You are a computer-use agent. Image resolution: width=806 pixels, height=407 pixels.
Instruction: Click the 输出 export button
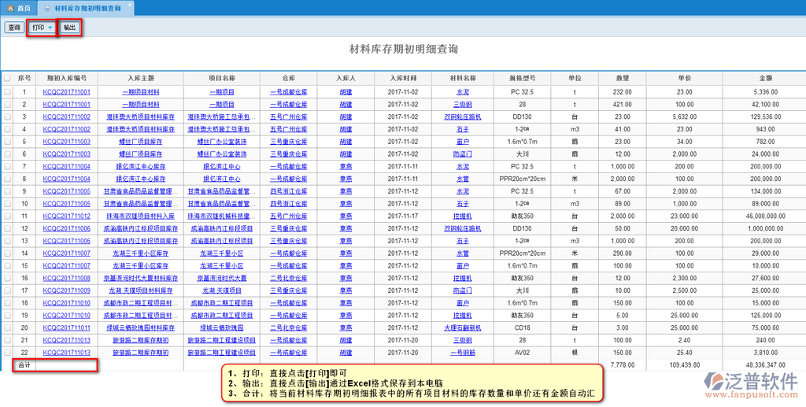coord(69,28)
